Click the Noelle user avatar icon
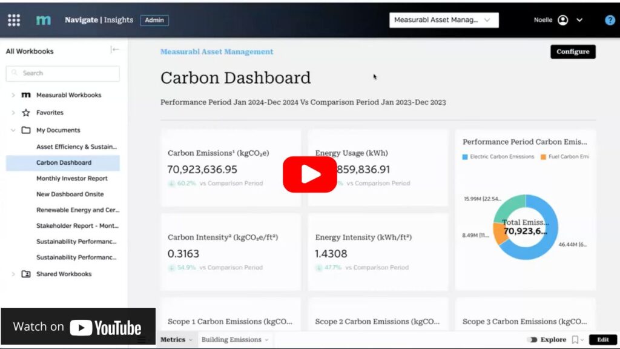Viewport: 620px width, 349px height. (x=562, y=20)
